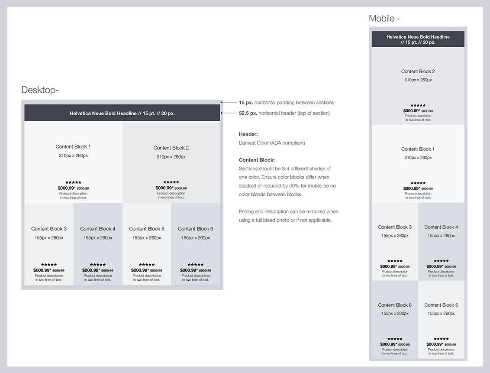Click star rating in mobile Content Block 6
This screenshot has height=373, width=490.
click(395, 339)
